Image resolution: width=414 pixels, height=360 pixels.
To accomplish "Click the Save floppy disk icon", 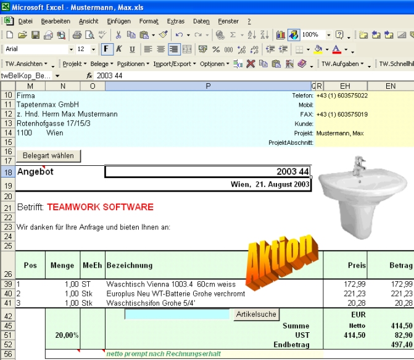I will (35, 35).
